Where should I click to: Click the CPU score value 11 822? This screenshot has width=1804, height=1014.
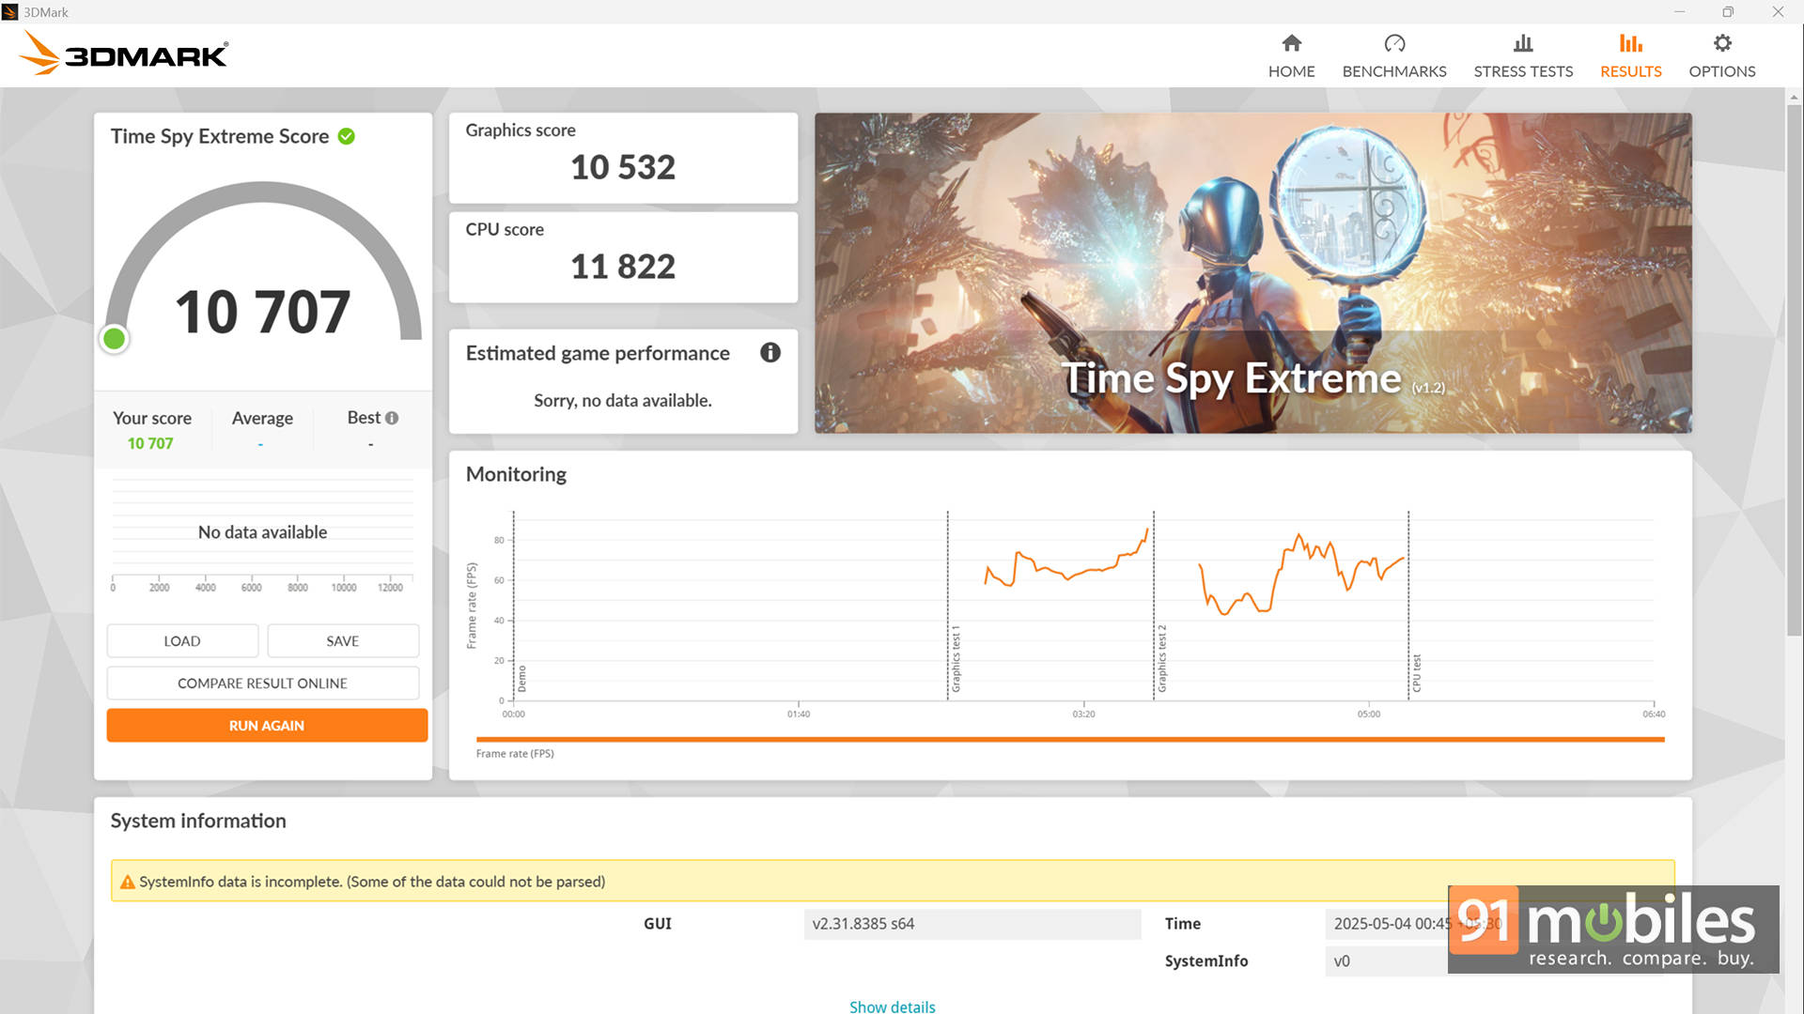coord(623,267)
